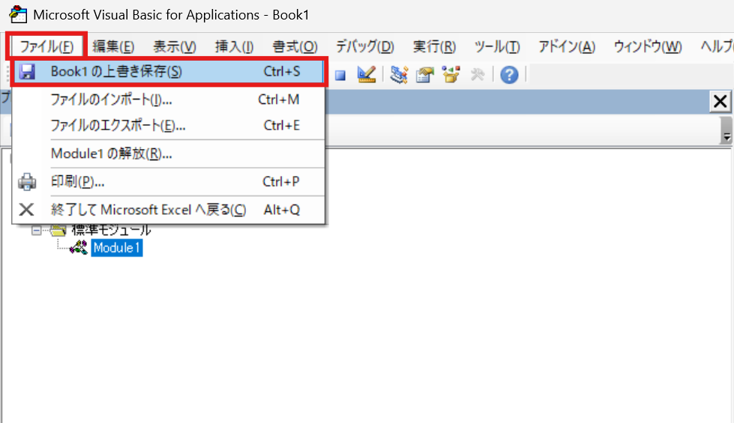Open Object Browser toolbar icon
Image resolution: width=734 pixels, height=423 pixels.
(x=451, y=75)
